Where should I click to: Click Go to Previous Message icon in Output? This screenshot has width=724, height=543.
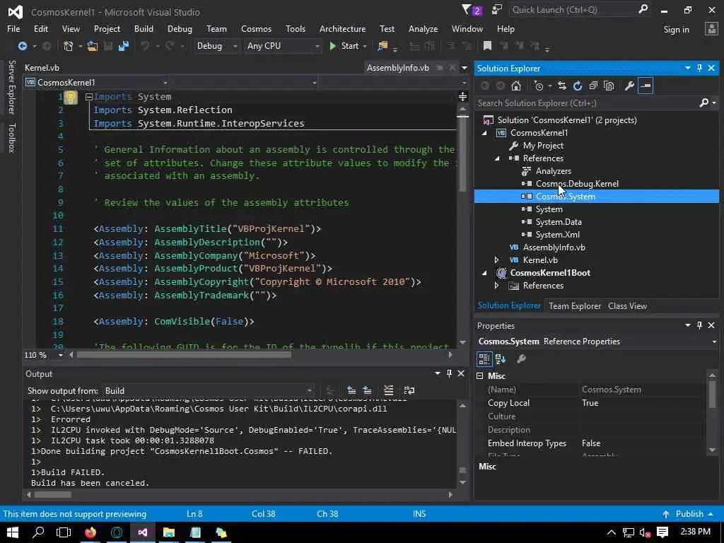pyautogui.click(x=351, y=390)
